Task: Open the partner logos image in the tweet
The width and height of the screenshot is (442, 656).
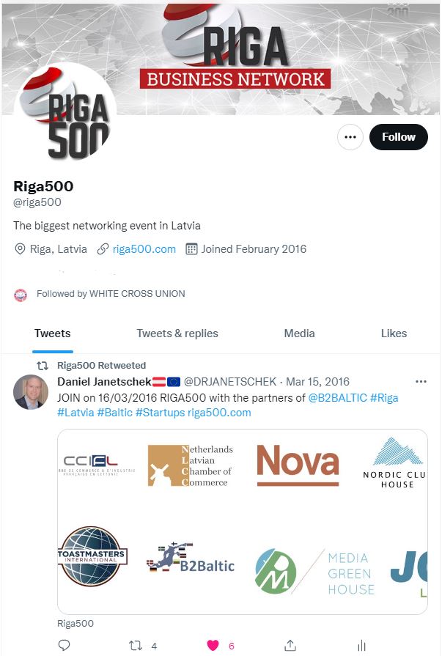Action: pyautogui.click(x=243, y=522)
